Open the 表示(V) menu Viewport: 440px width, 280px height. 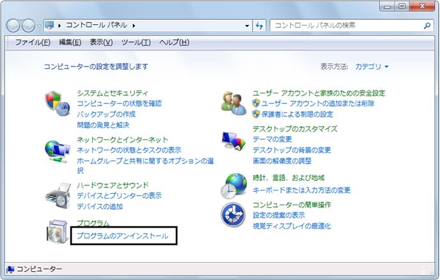(101, 42)
